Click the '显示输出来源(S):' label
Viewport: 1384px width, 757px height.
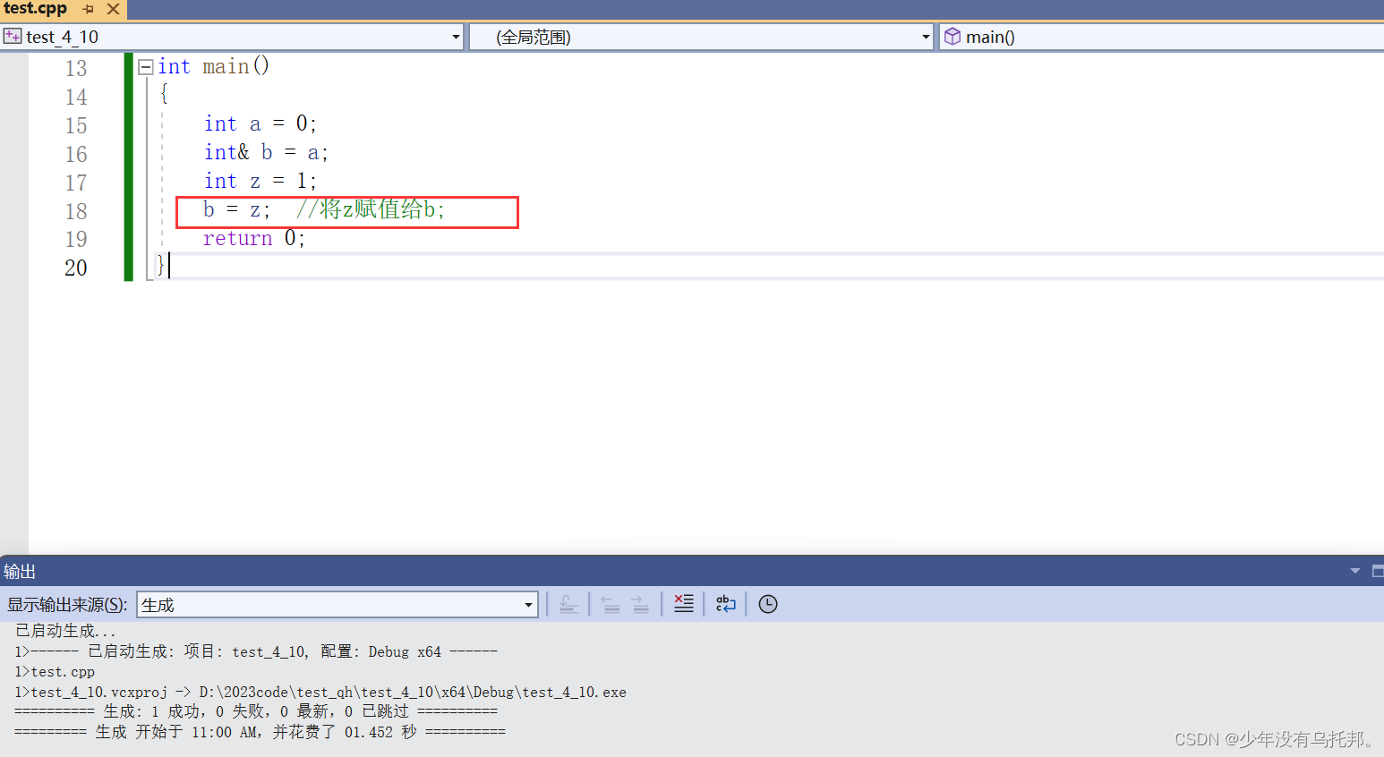tap(67, 605)
